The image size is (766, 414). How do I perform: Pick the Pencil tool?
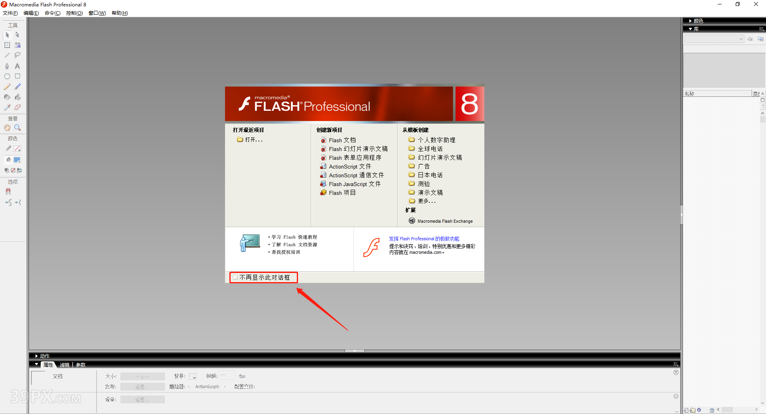[7, 86]
